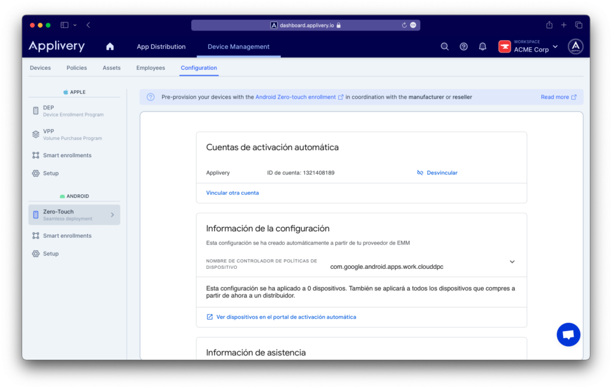The image size is (612, 389).
Task: Open a new browser tab with plus
Action: pyautogui.click(x=564, y=25)
